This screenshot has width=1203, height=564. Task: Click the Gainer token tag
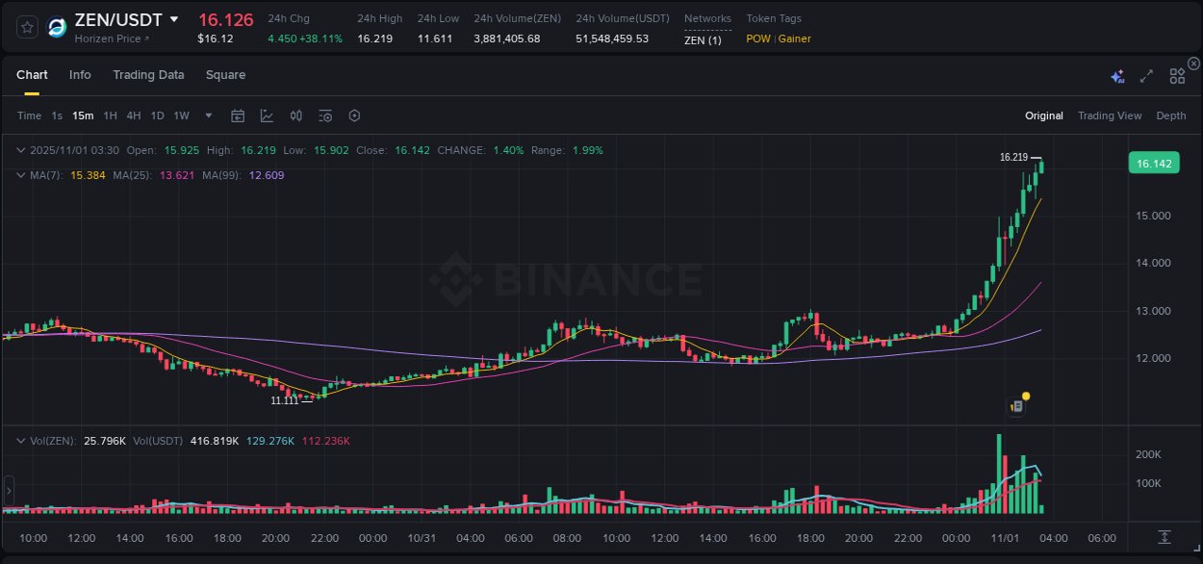(x=795, y=38)
